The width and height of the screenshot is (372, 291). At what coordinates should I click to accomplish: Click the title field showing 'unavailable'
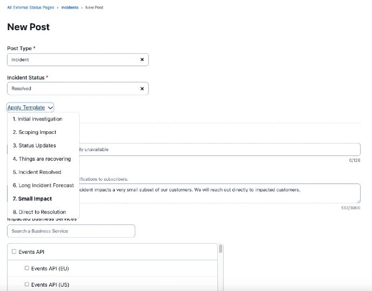219,150
